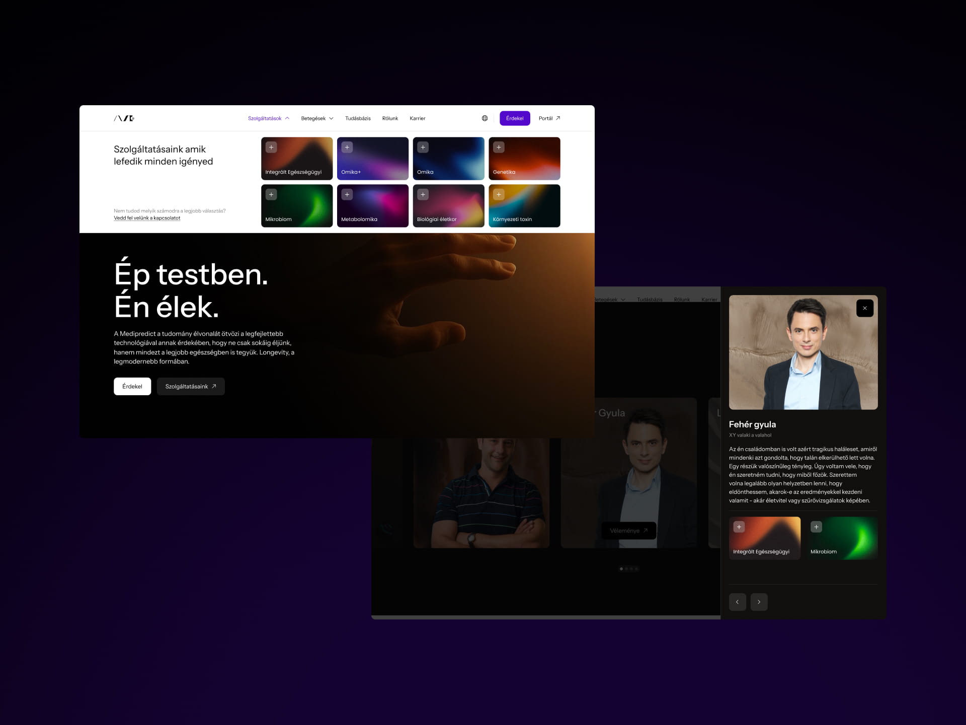This screenshot has height=725, width=966.
Task: Click the plus icon on Környezeti toxin card
Action: click(499, 195)
